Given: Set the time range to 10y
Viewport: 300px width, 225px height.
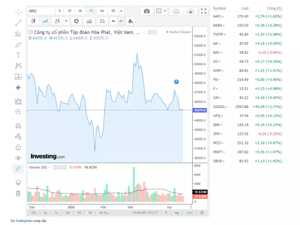Looking at the screenshot, I should click(x=34, y=213).
